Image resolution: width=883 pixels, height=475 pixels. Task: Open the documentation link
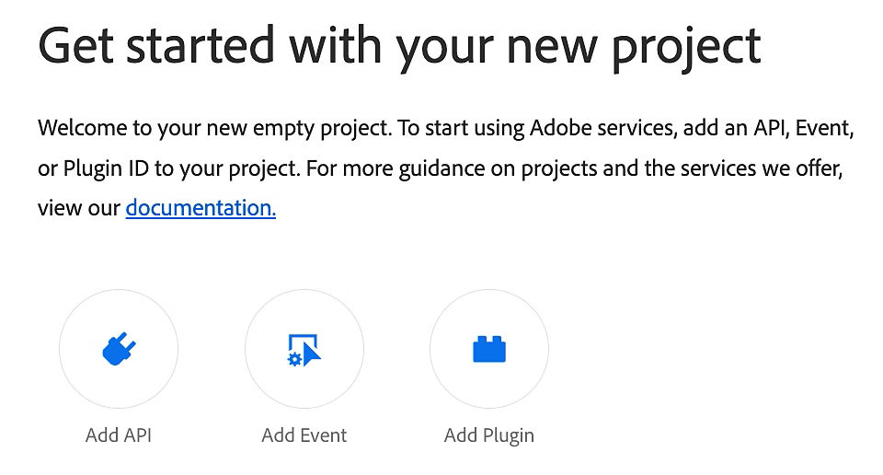[201, 208]
